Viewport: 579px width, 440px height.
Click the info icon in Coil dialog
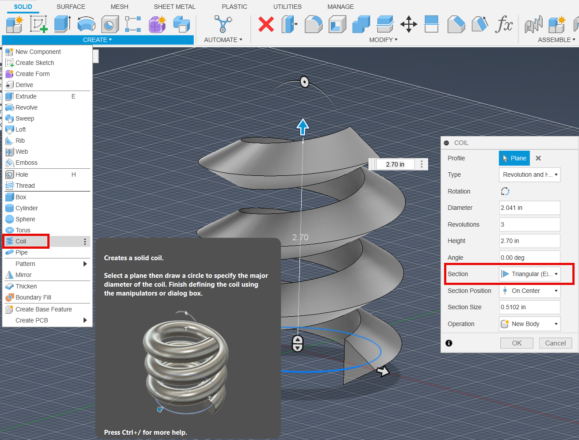pos(449,343)
